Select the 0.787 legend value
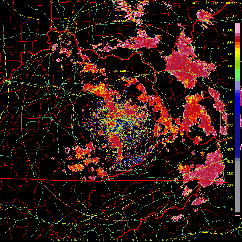The height and width of the screenshot is (242, 242). [228, 78]
